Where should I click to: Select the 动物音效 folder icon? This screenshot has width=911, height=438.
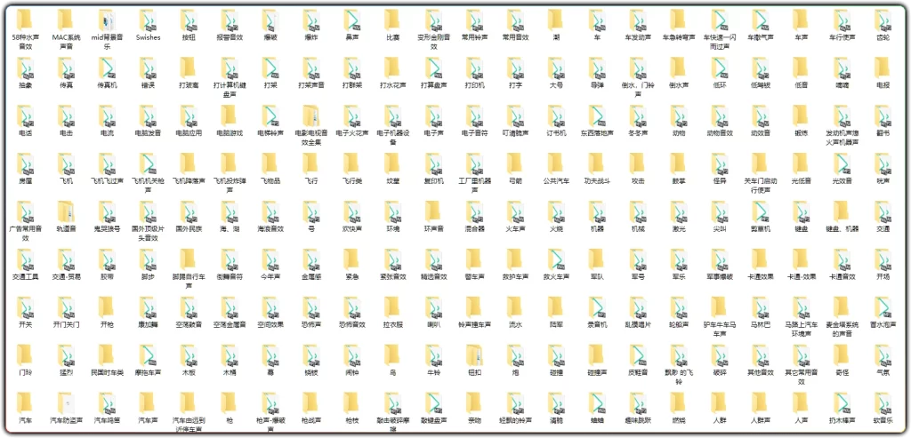tap(719, 116)
